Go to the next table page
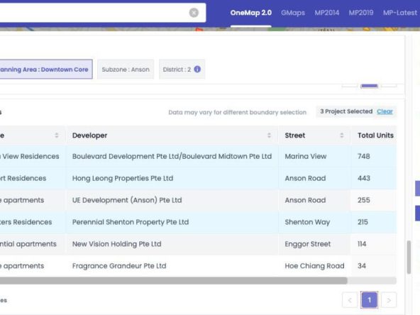 pyautogui.click(x=389, y=300)
